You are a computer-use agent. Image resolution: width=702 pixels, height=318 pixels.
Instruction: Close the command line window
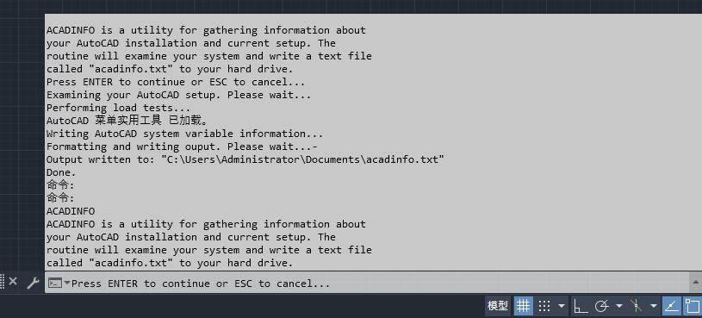pos(13,281)
